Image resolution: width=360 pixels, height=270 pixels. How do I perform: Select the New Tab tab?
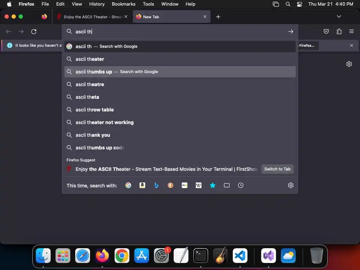(172, 17)
